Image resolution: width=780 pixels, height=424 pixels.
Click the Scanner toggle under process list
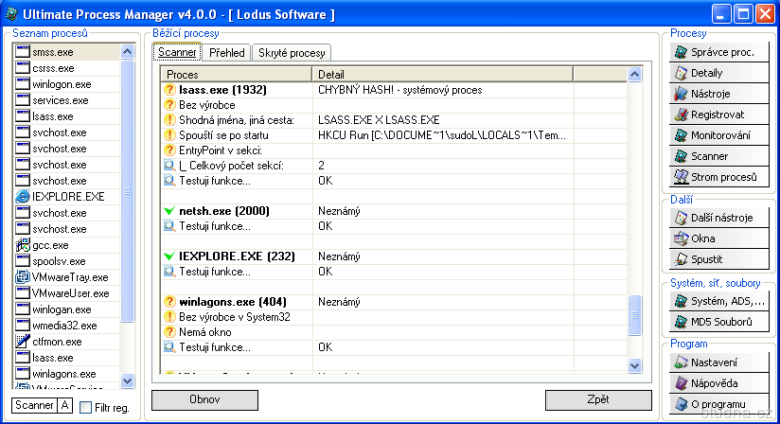click(x=34, y=406)
